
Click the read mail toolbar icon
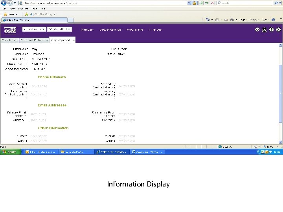click(226, 20)
